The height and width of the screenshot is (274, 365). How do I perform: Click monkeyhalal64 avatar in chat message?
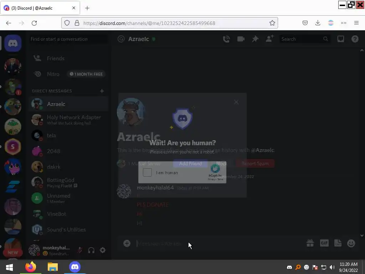124,191
